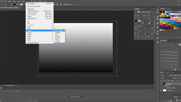Close the open document tab
Screen dimensions: 181x102
coord(20,8)
